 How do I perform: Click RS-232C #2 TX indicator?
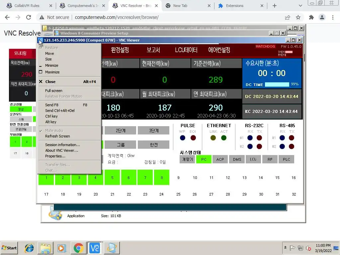click(x=259, y=146)
